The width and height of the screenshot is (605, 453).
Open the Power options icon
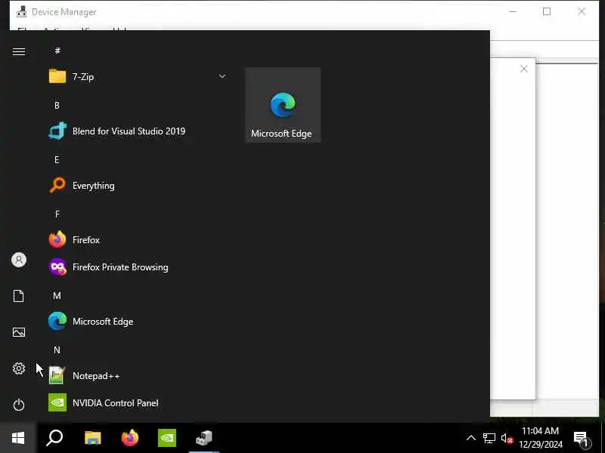coord(18,405)
